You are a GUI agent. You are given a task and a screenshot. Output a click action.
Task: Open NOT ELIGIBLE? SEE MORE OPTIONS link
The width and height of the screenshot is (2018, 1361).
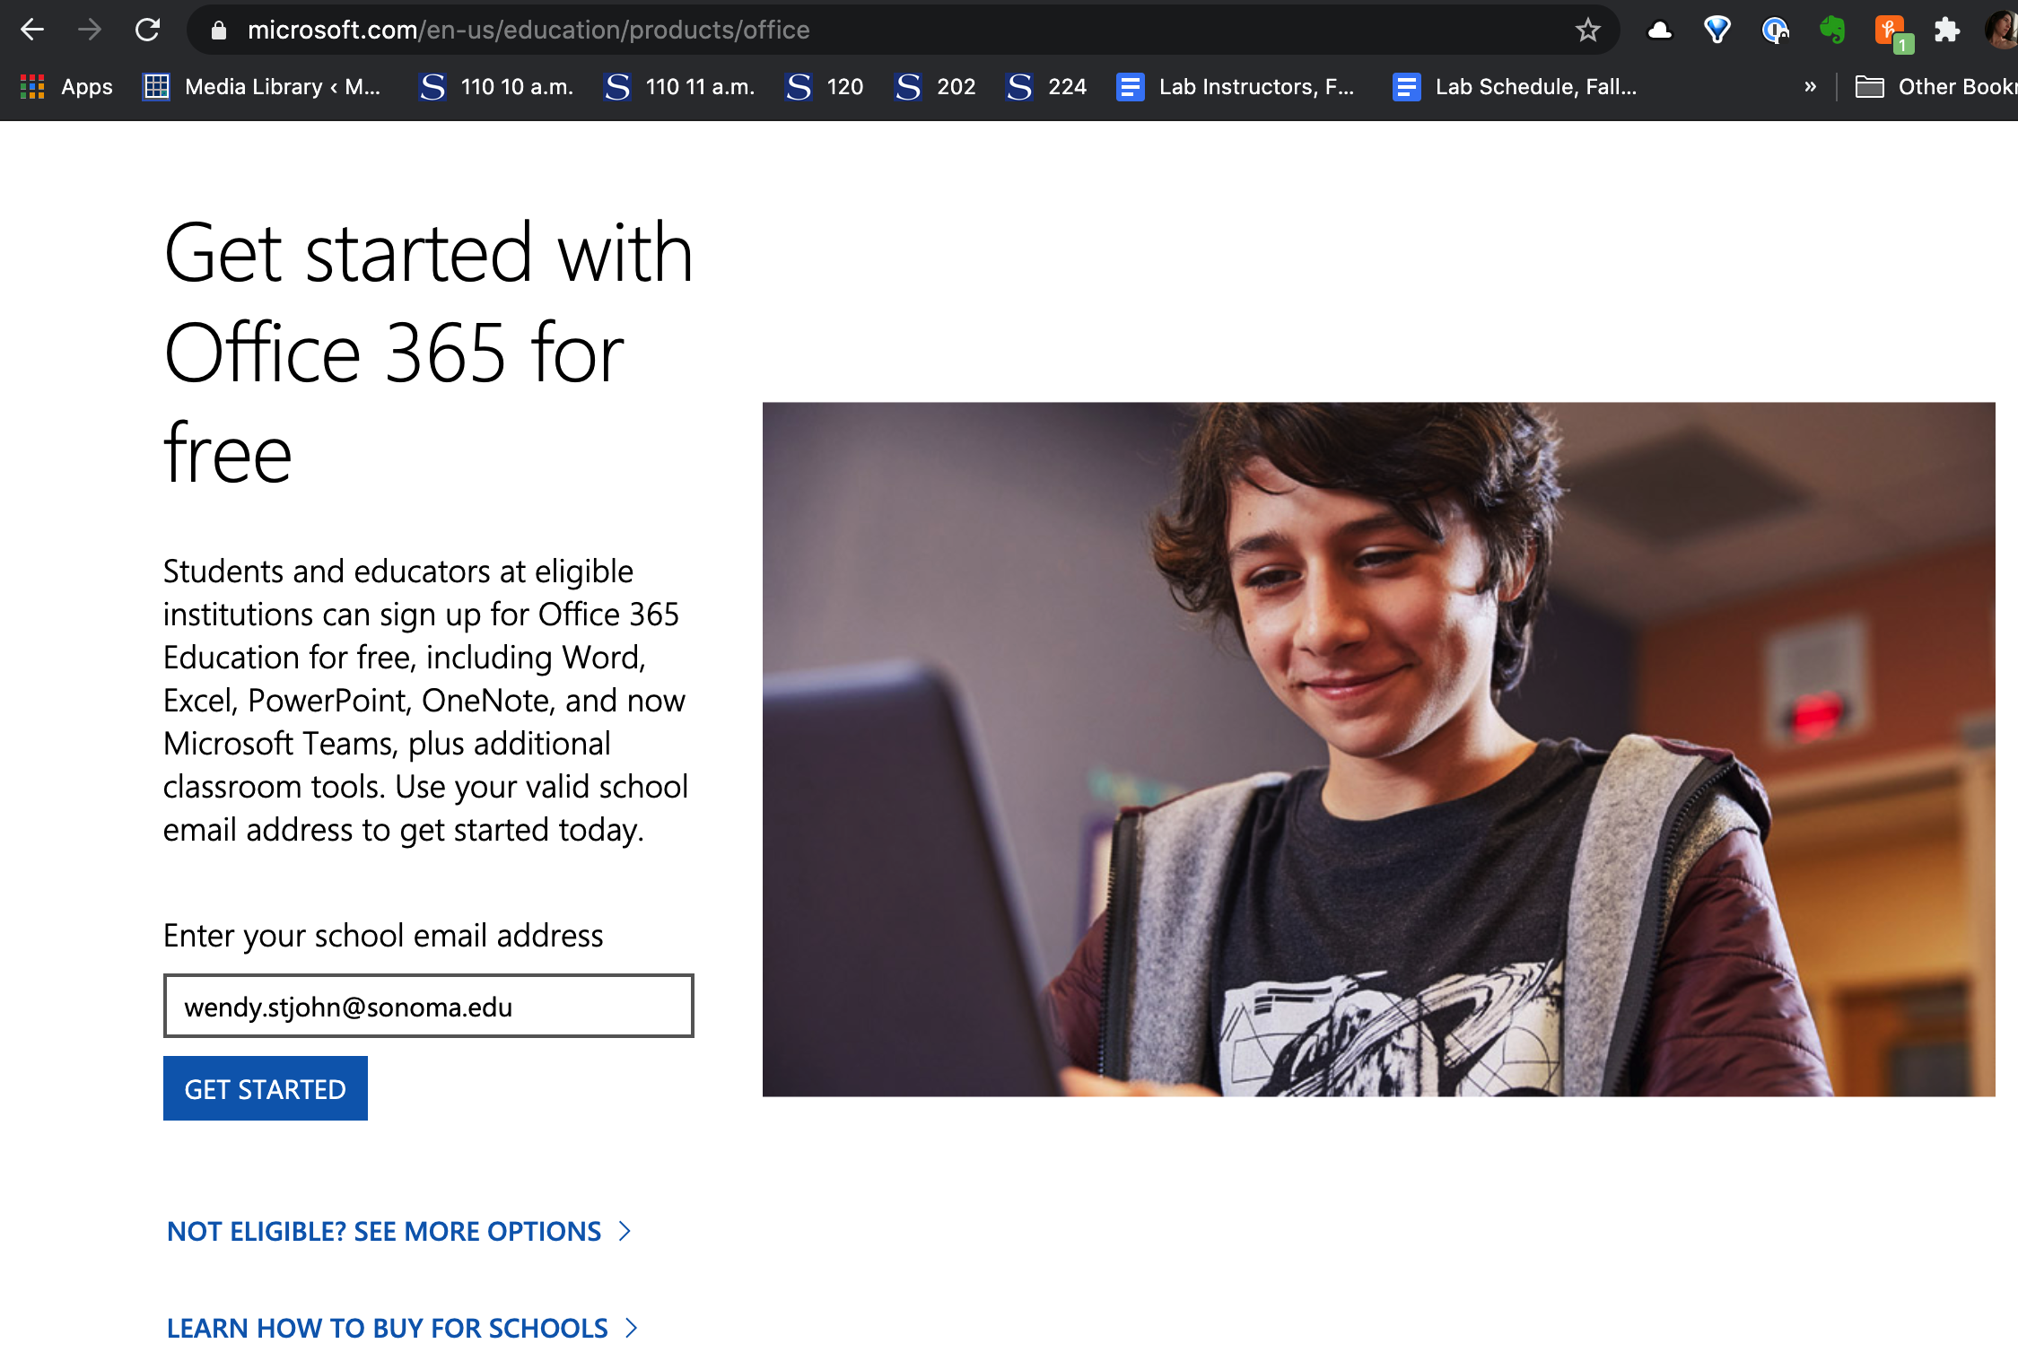pos(398,1231)
